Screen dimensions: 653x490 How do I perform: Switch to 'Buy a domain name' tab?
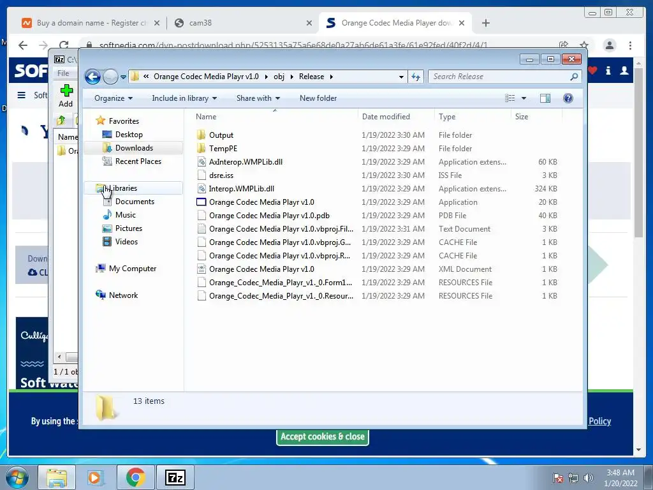click(x=91, y=23)
